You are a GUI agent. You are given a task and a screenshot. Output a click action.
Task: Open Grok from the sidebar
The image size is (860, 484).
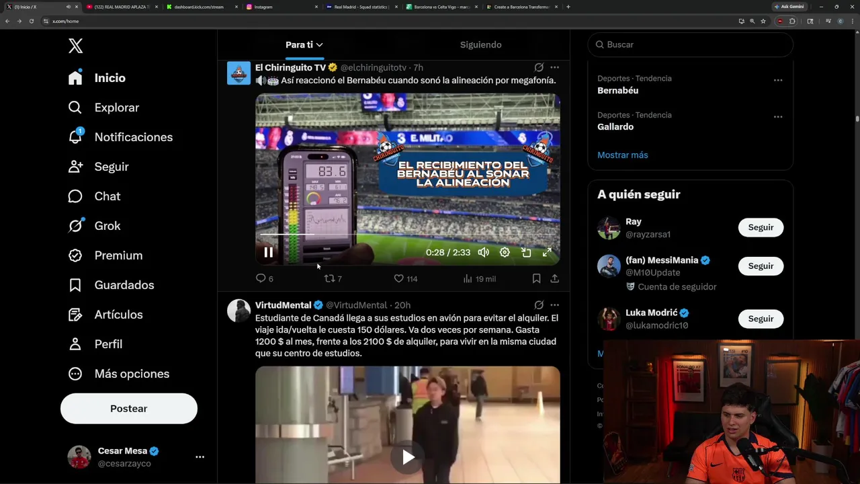point(95,226)
